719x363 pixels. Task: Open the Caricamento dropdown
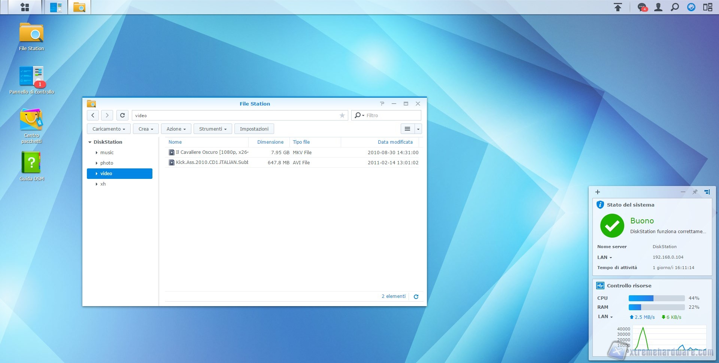109,129
